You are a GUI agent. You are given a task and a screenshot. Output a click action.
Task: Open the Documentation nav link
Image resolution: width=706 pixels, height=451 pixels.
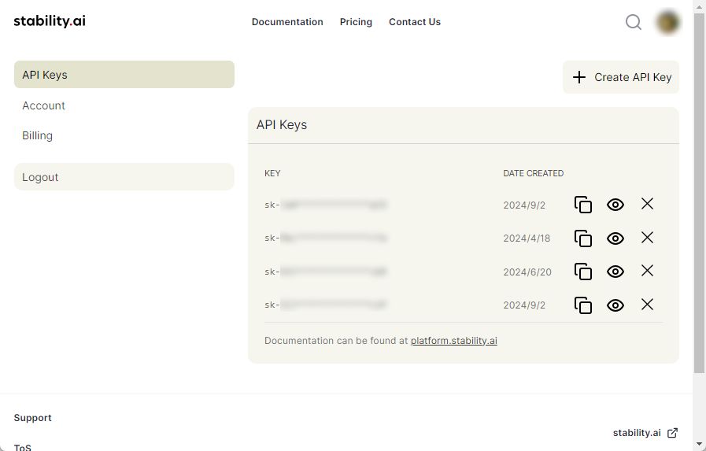tap(287, 21)
